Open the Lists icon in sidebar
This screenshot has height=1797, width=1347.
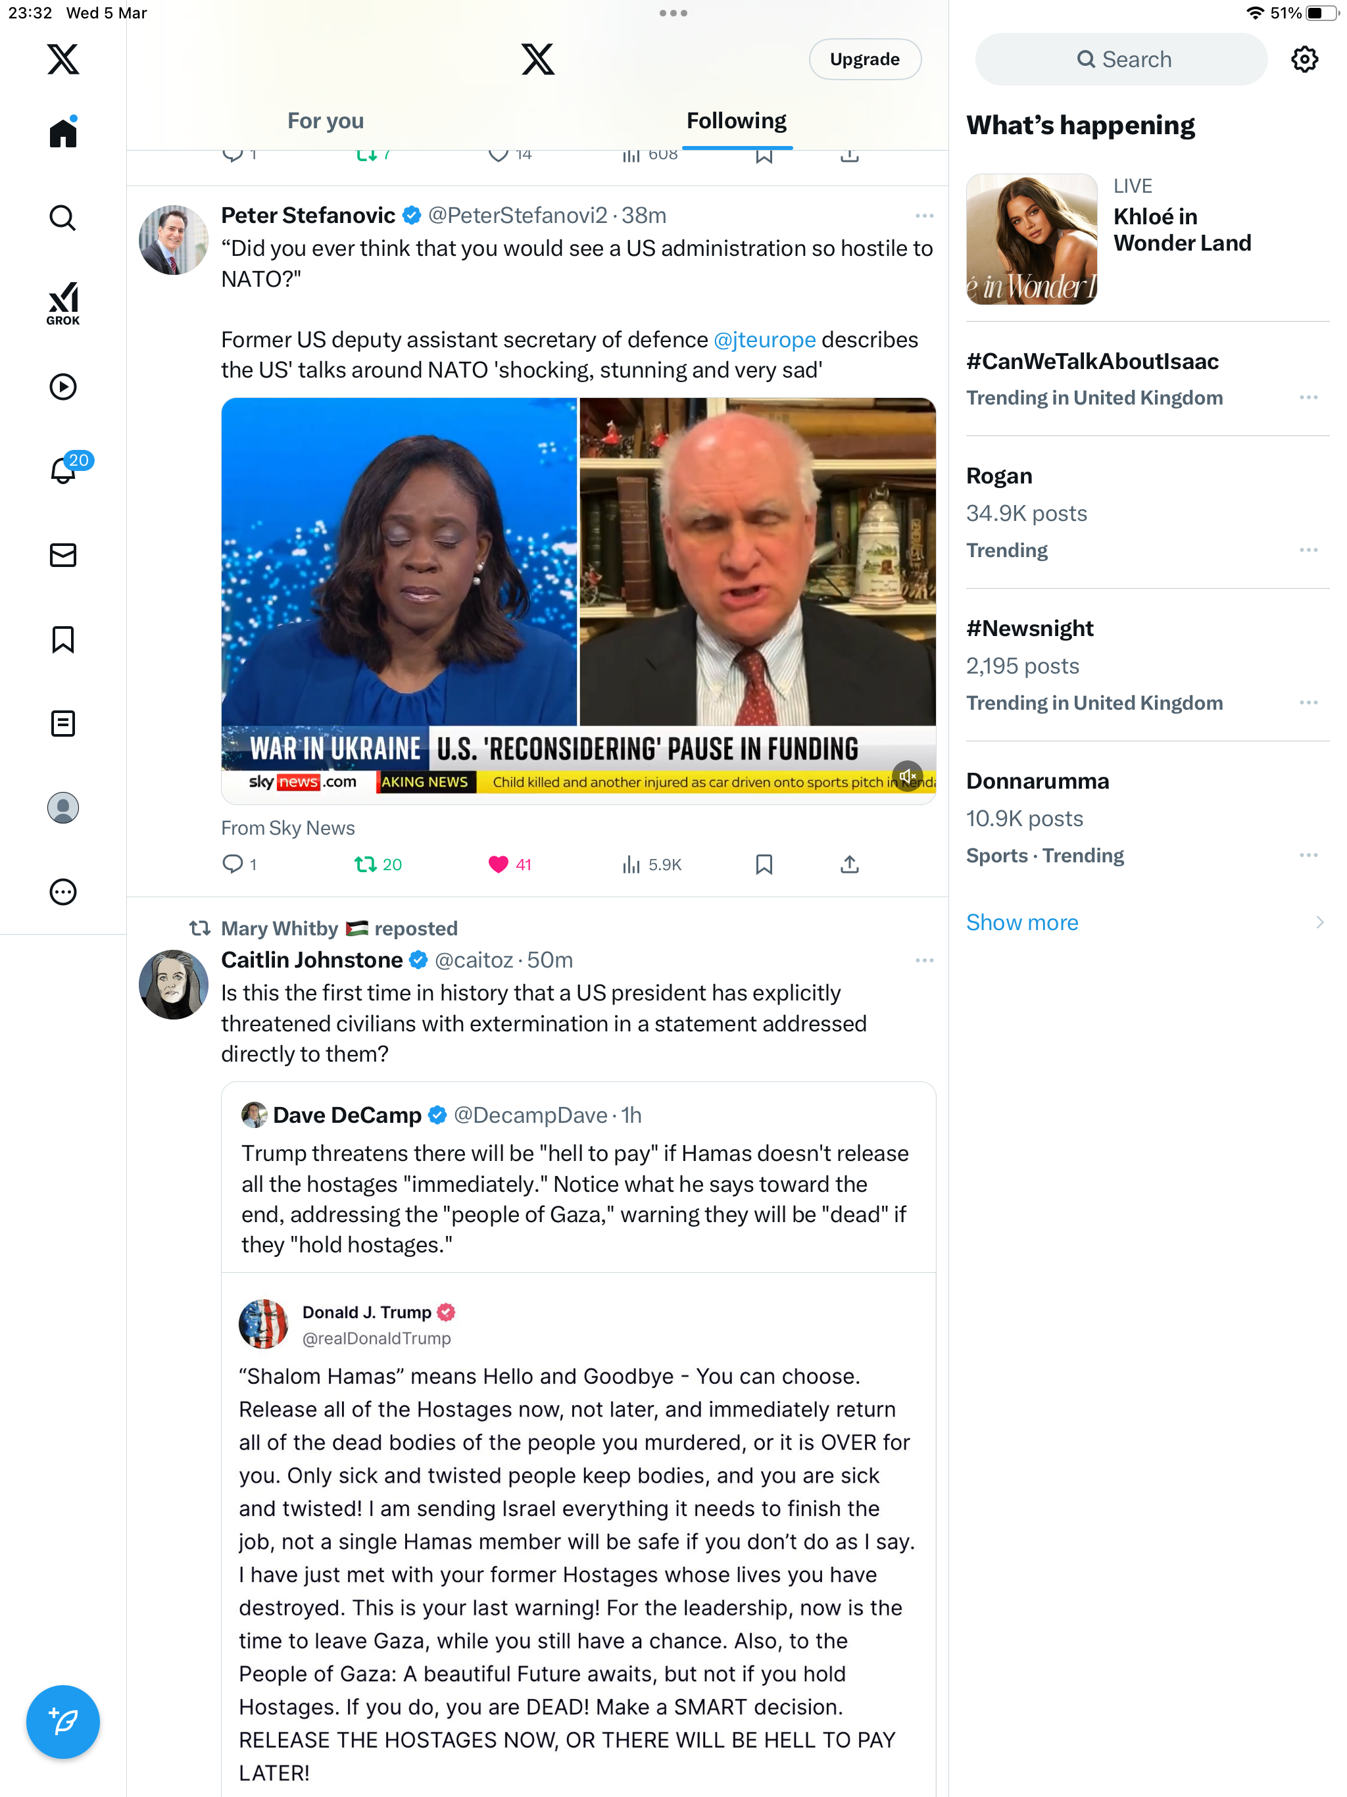[x=62, y=723]
